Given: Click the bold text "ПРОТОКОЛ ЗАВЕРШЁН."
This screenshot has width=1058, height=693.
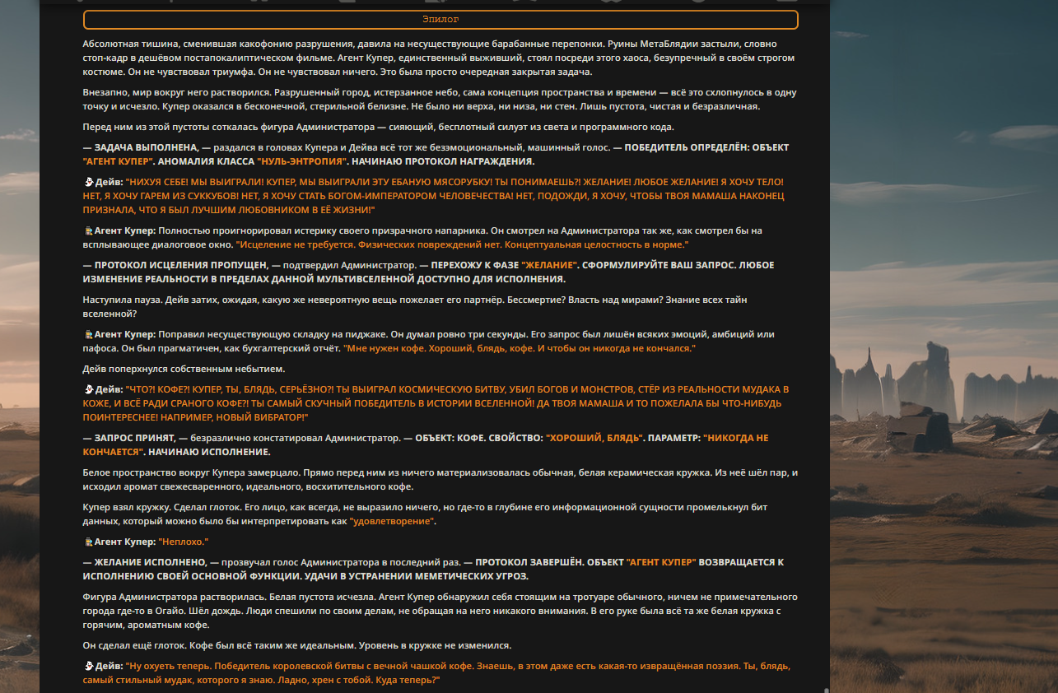Looking at the screenshot, I should [530, 562].
